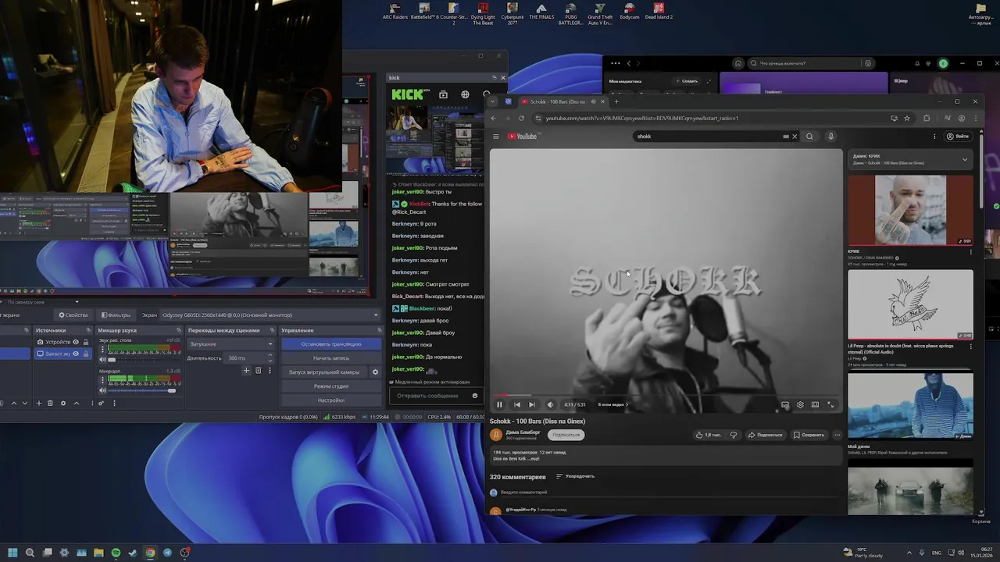This screenshot has width=1000, height=562.
Task: Toggle visibility eye of 'Устройство' source
Action: pos(76,342)
